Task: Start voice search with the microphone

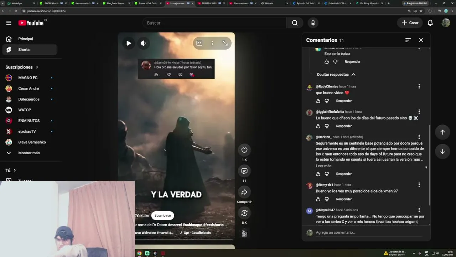Action: [x=313, y=23]
